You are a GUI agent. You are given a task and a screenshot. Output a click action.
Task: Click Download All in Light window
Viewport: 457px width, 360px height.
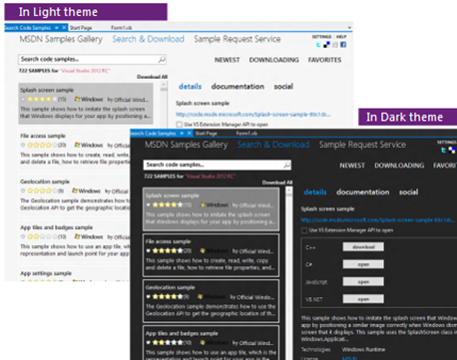(152, 77)
